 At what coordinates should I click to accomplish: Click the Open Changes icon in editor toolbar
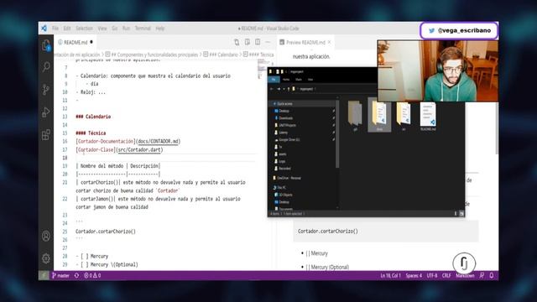[237, 42]
